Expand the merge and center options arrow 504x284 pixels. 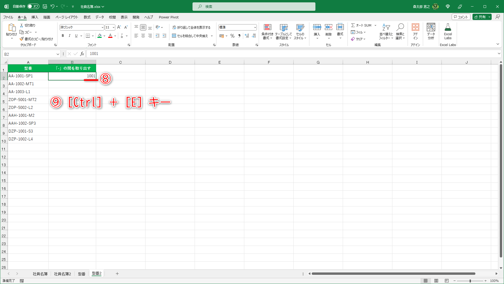[212, 36]
